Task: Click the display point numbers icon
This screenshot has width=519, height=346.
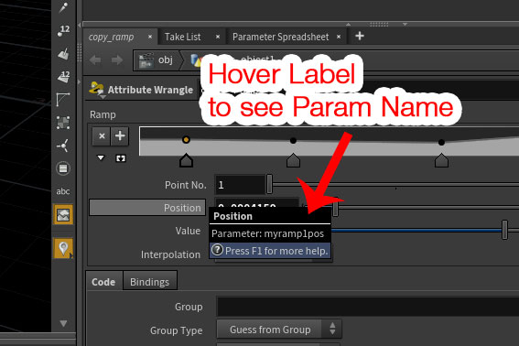Action: tap(63, 31)
